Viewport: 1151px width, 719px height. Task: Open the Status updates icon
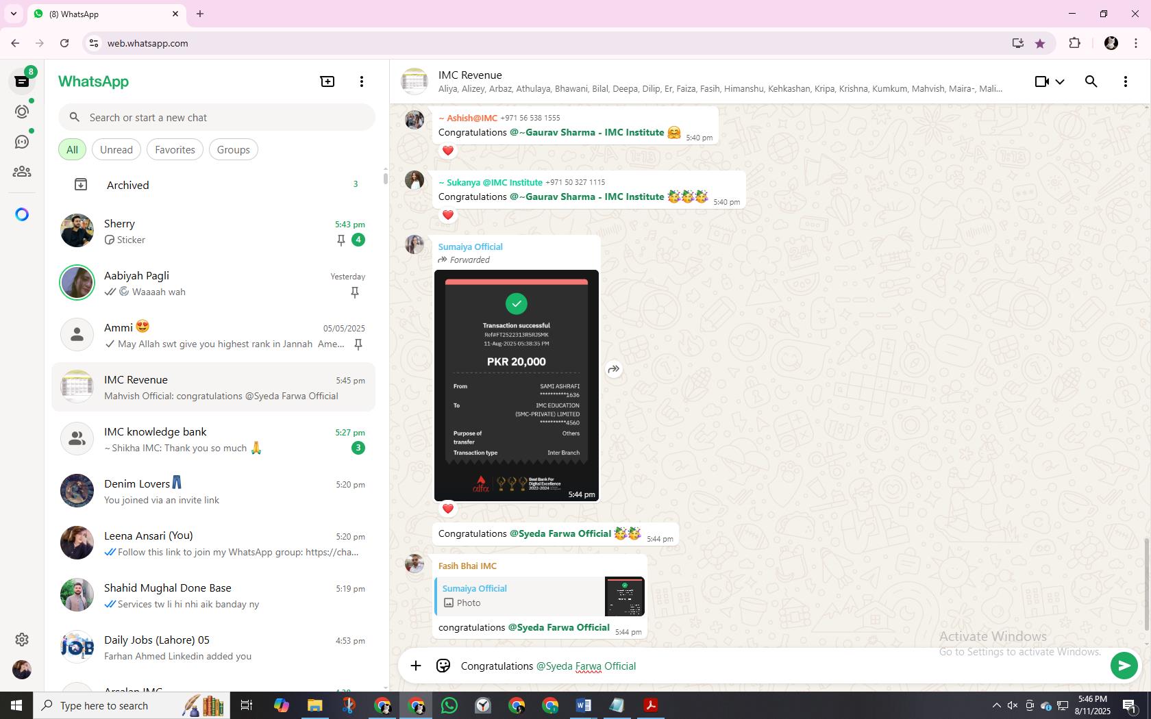click(22, 112)
